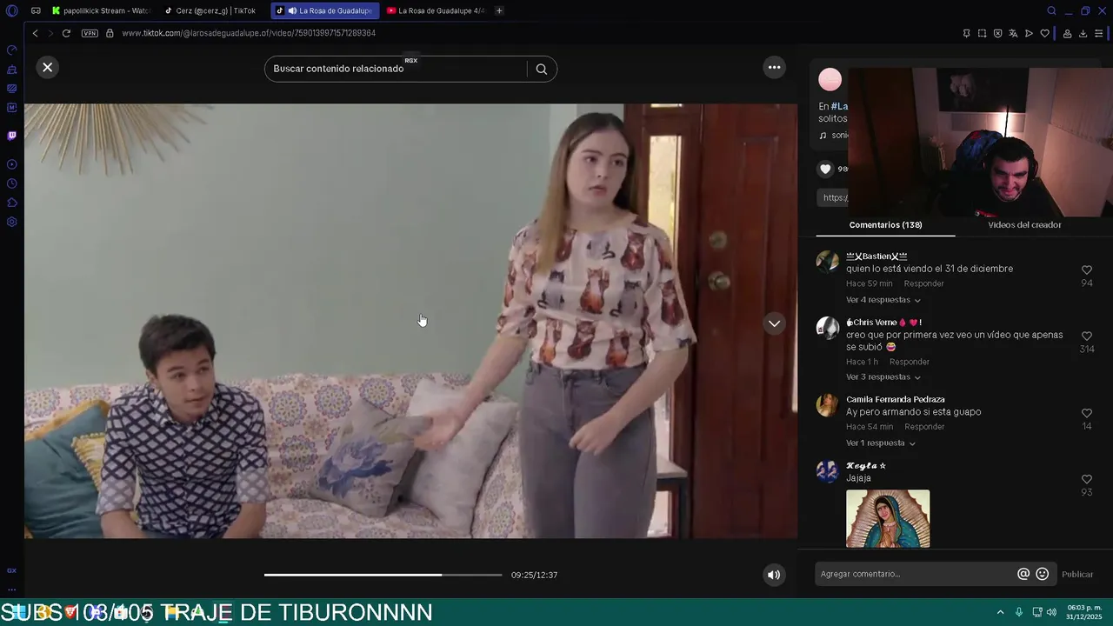Go back with the browser back arrow
The image size is (1113, 626).
35,33
